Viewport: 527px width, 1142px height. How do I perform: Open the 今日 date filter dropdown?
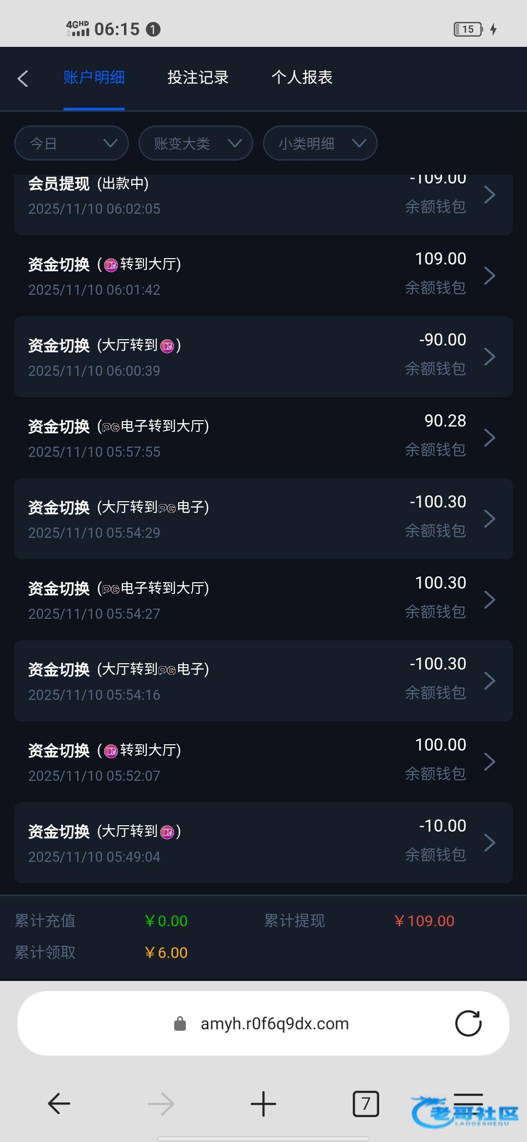[x=71, y=143]
